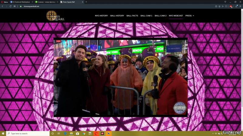Launch Google Chrome from the taskbar

(84, 134)
